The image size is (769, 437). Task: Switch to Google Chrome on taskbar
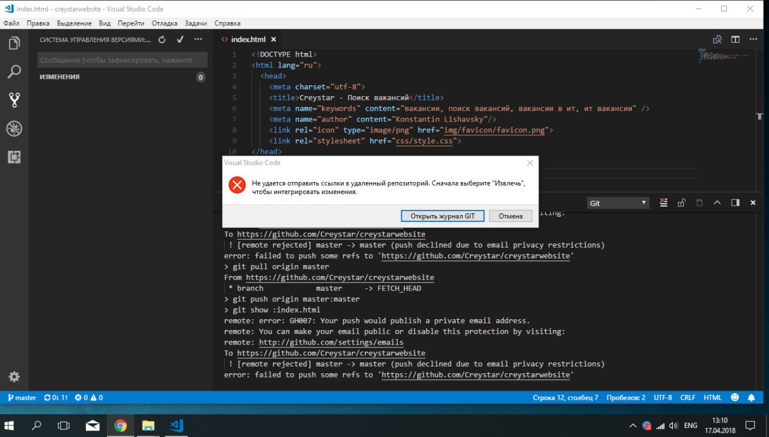[120, 426]
